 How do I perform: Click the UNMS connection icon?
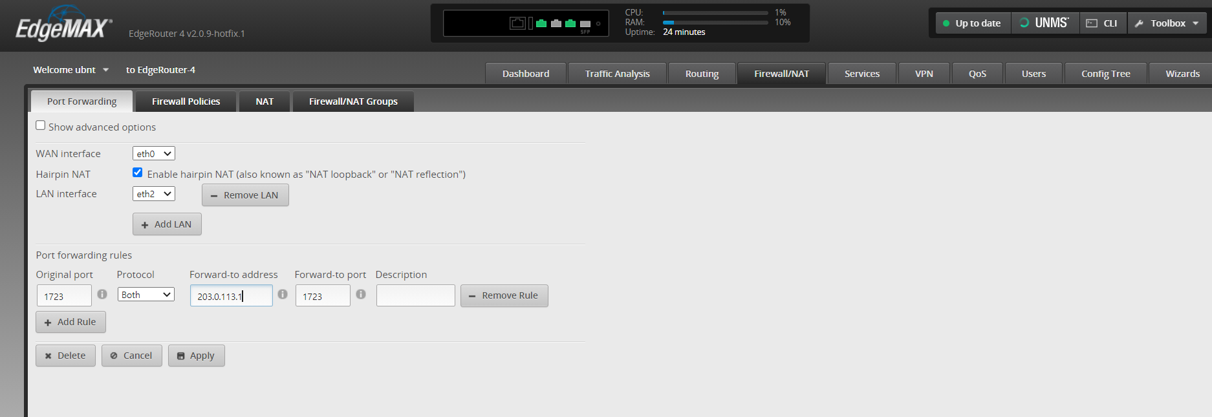click(1024, 23)
